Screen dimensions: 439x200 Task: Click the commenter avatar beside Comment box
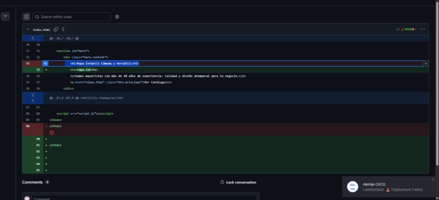(x=27, y=198)
